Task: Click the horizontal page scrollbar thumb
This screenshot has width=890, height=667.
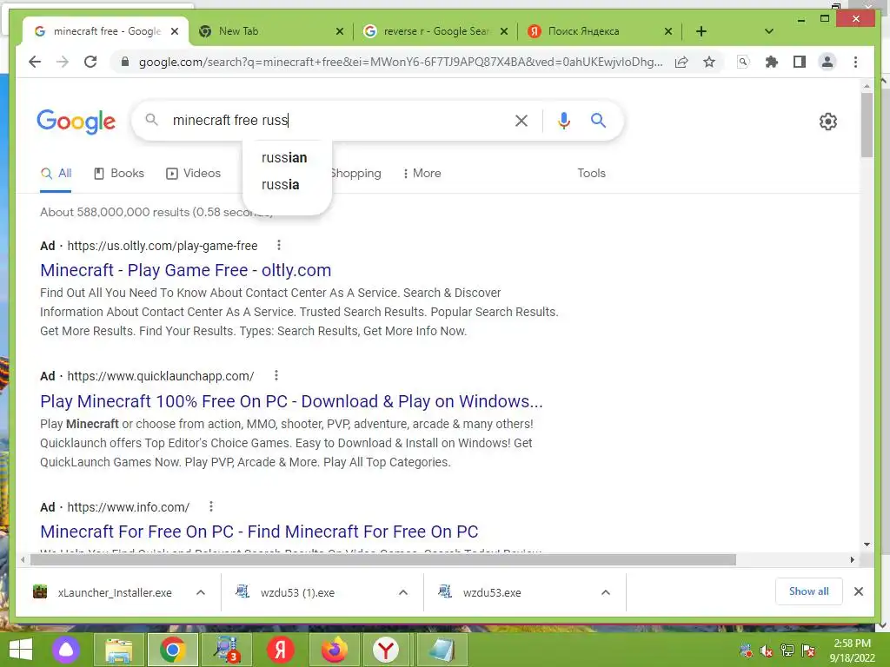Action: tap(382, 560)
